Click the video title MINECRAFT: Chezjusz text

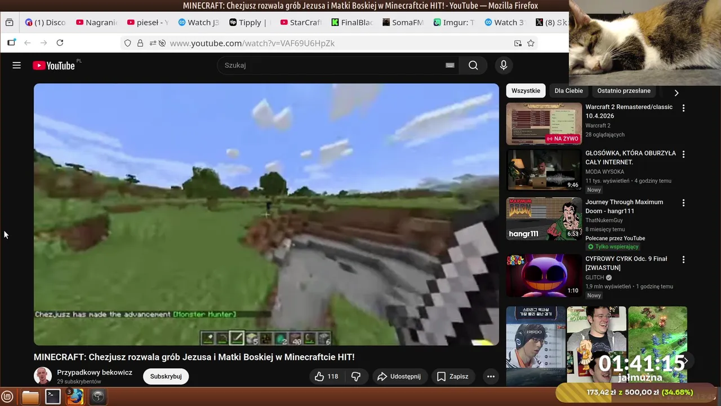click(194, 357)
